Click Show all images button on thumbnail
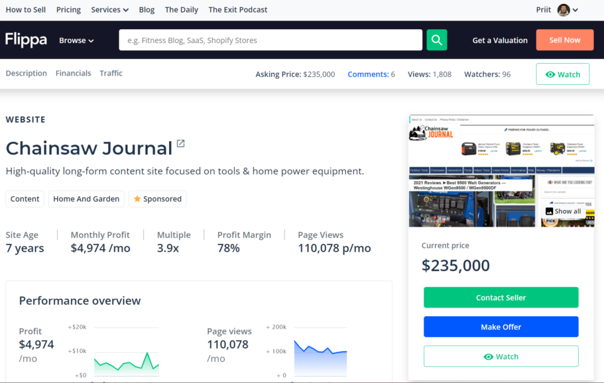Screen dimensions: 604x383 563,211
